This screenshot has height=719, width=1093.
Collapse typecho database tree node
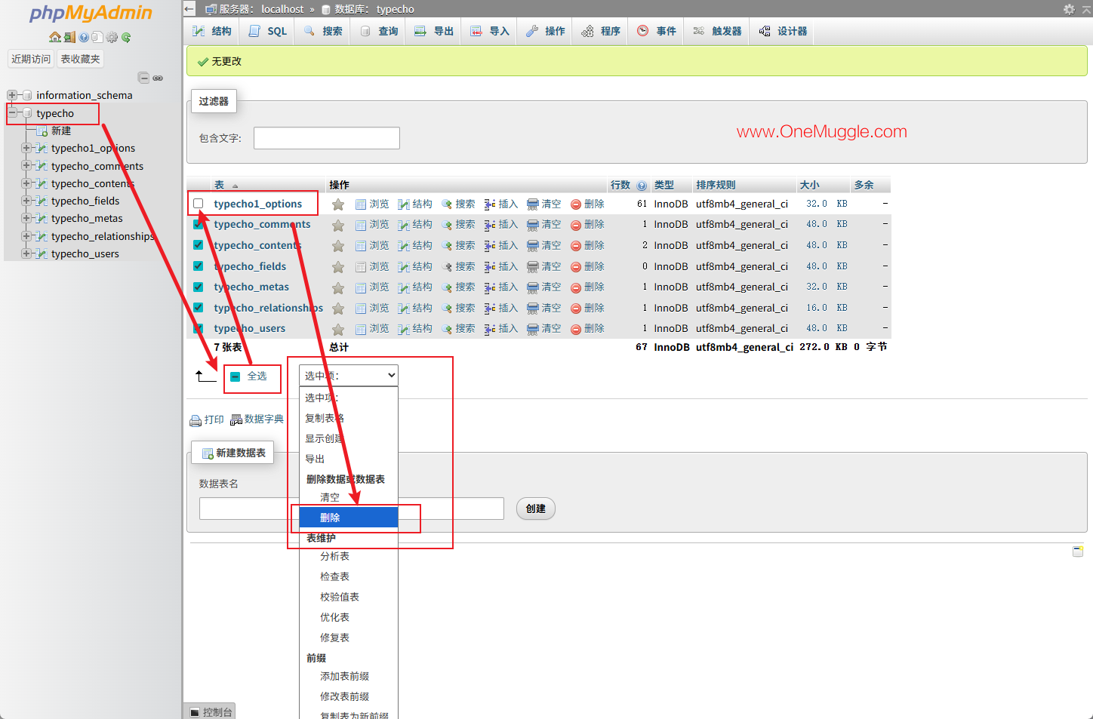pos(12,113)
